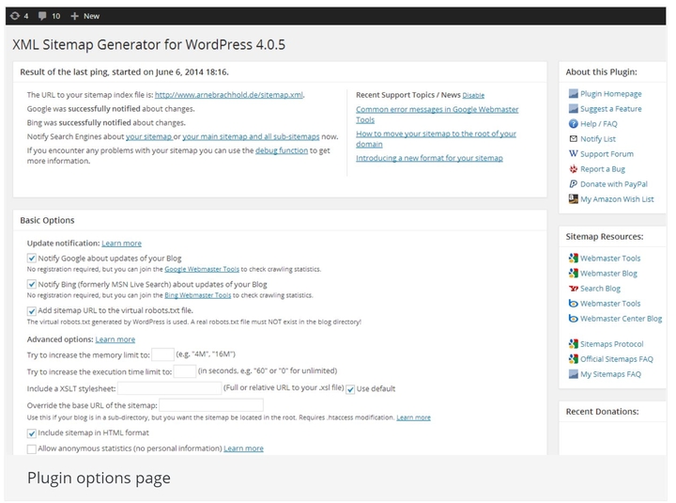Open the Donate with PayPal text link
Image resolution: width=676 pixels, height=503 pixels.
pos(614,184)
